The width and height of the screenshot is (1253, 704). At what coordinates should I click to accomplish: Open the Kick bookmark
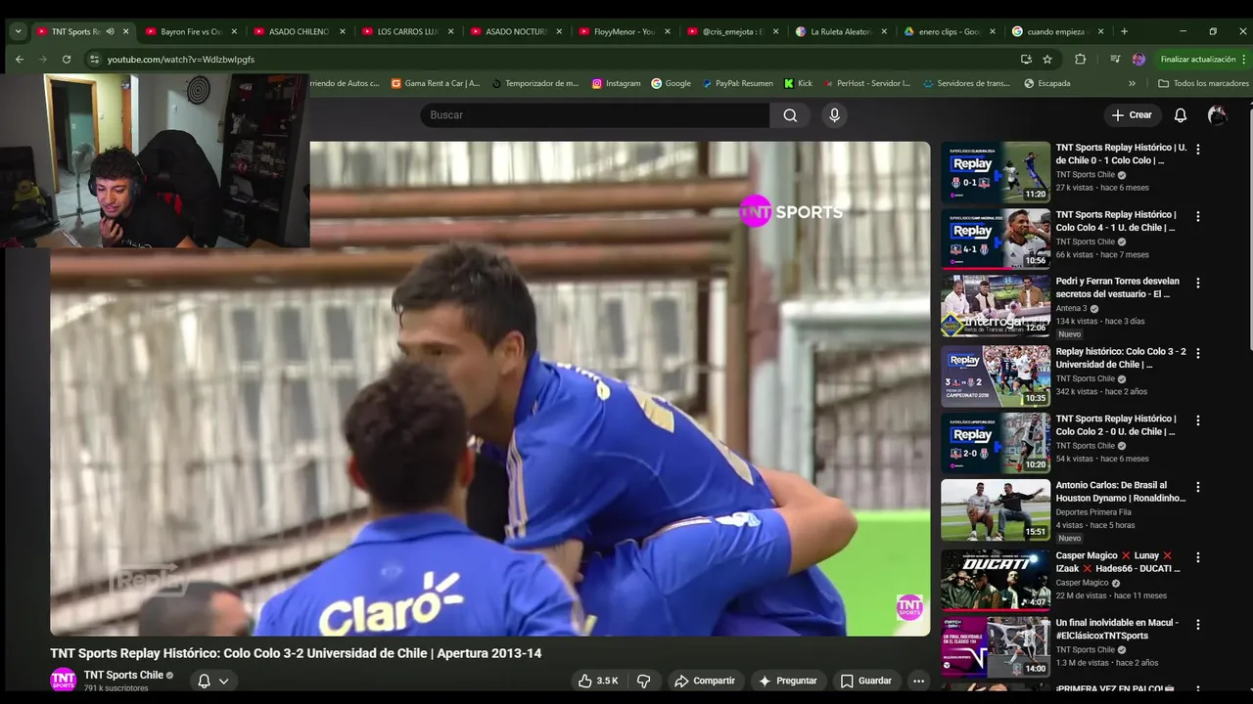[x=798, y=83]
